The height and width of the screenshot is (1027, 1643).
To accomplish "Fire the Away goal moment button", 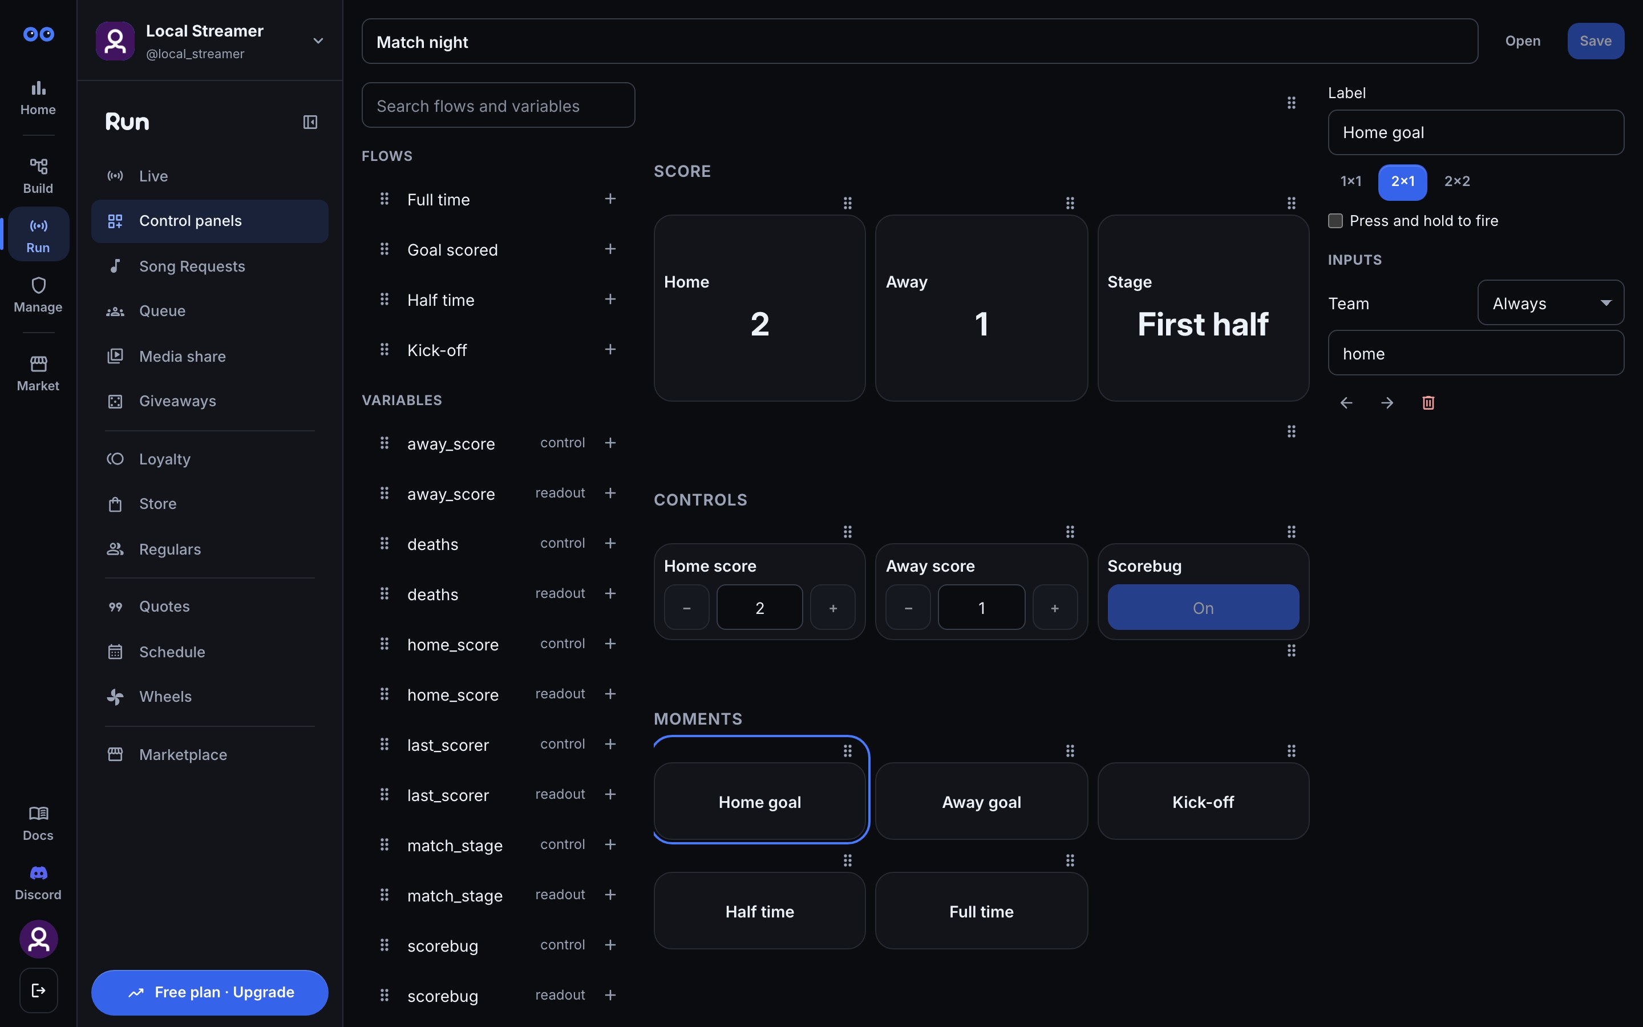I will (981, 802).
